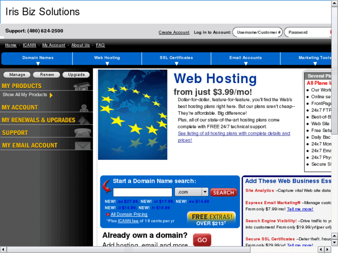Click the Renew button
Screen dimensions: 338x253
pos(46,74)
